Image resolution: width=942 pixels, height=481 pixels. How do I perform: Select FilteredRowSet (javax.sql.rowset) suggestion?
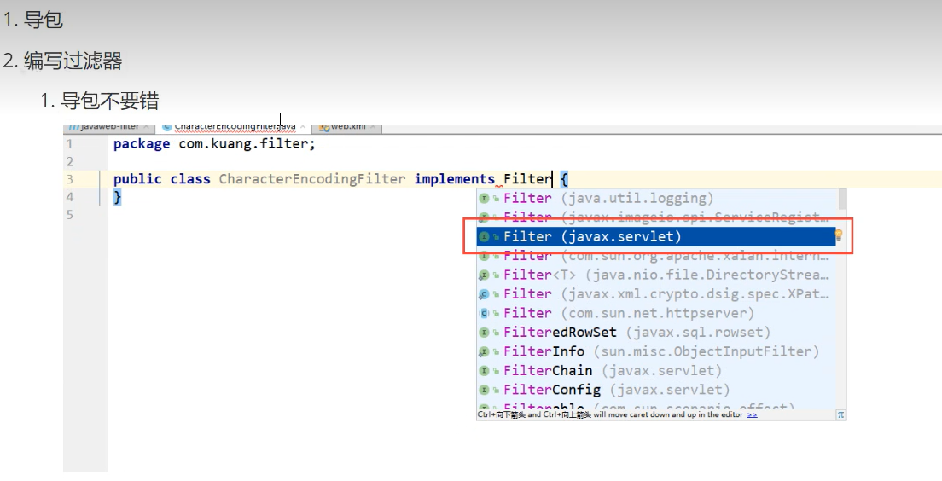(x=656, y=333)
